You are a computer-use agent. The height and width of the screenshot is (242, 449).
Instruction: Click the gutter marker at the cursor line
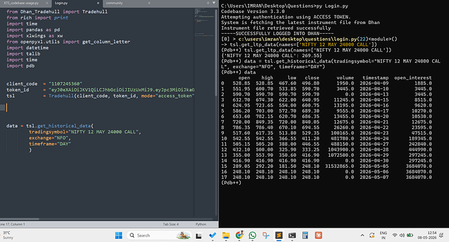tap(3, 108)
